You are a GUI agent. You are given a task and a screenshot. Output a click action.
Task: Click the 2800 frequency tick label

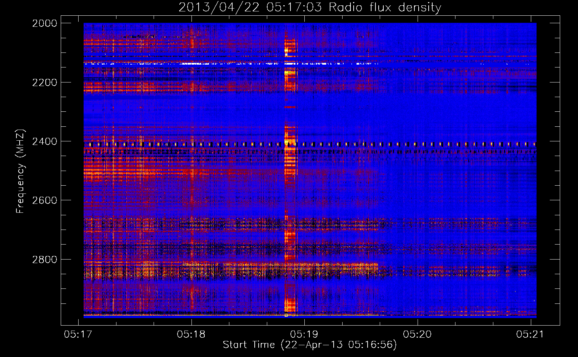[x=45, y=260]
